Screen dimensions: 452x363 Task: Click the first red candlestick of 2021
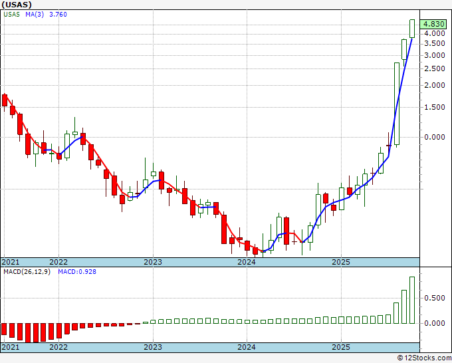[5, 100]
